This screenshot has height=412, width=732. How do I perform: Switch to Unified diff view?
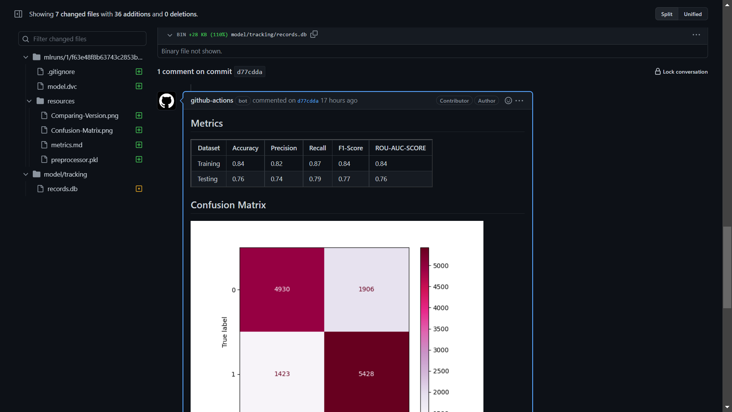click(x=693, y=14)
